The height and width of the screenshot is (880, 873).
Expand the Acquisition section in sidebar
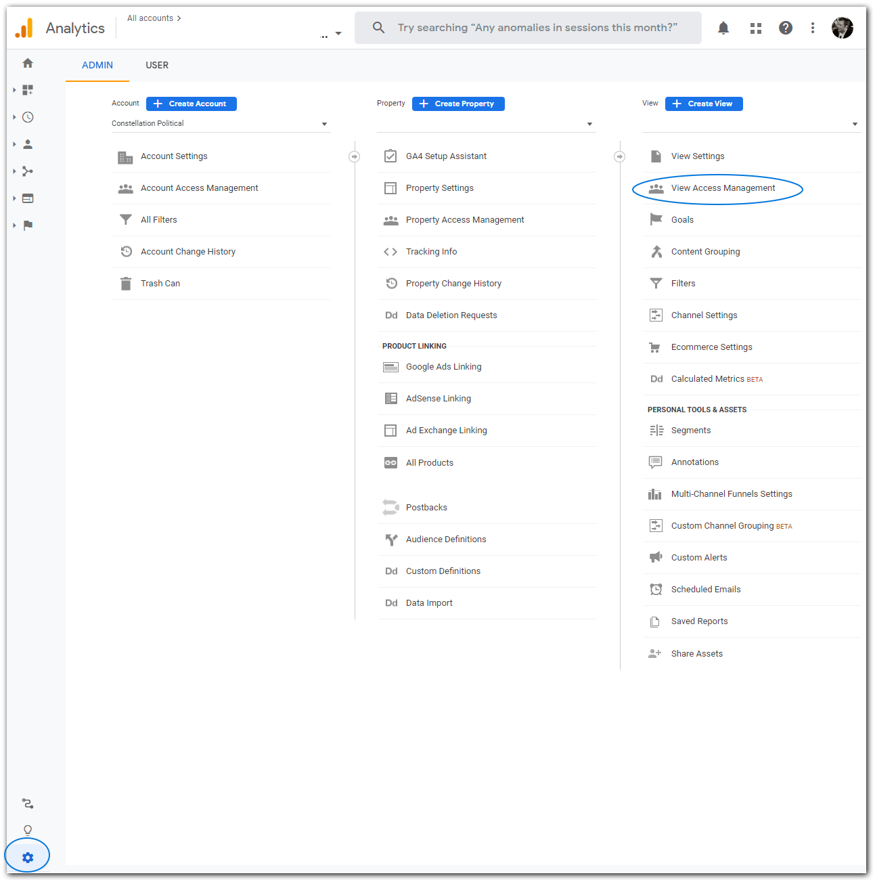[x=14, y=171]
